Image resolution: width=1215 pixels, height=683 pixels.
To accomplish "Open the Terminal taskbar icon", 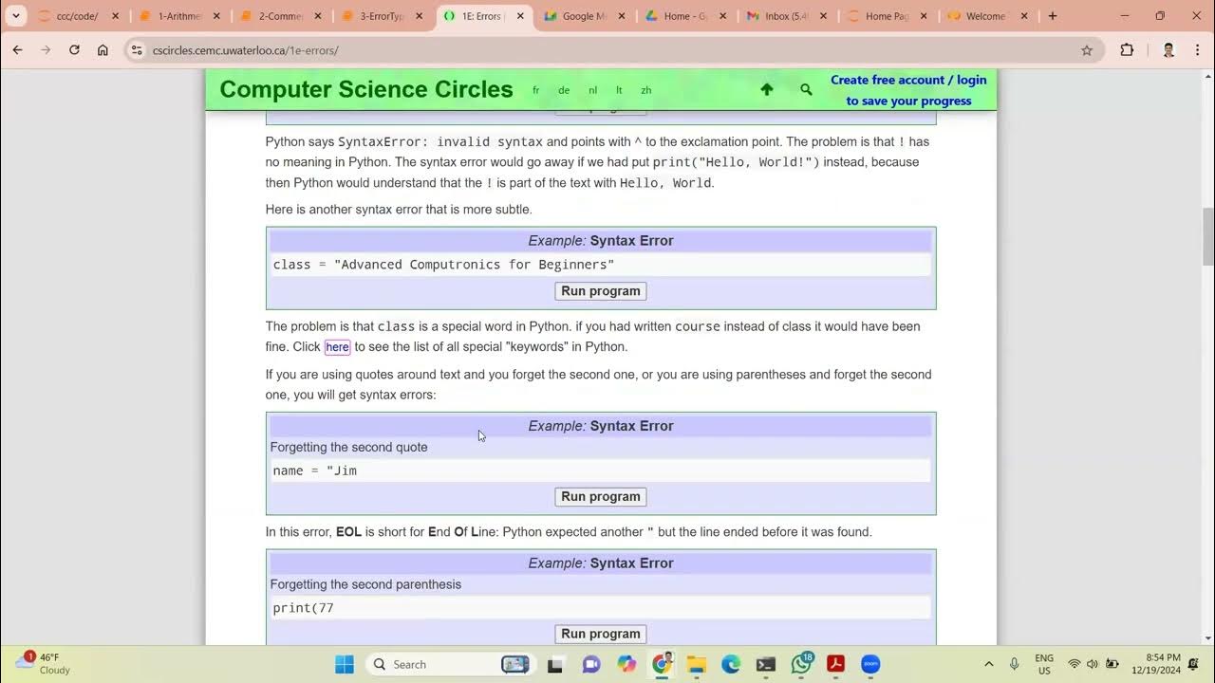I will tap(766, 664).
